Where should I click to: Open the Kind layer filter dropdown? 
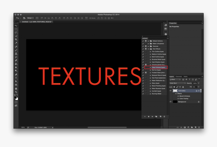(175, 80)
